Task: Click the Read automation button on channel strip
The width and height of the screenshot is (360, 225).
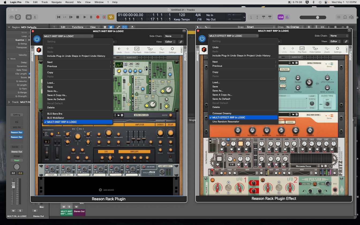Action: 17,160
